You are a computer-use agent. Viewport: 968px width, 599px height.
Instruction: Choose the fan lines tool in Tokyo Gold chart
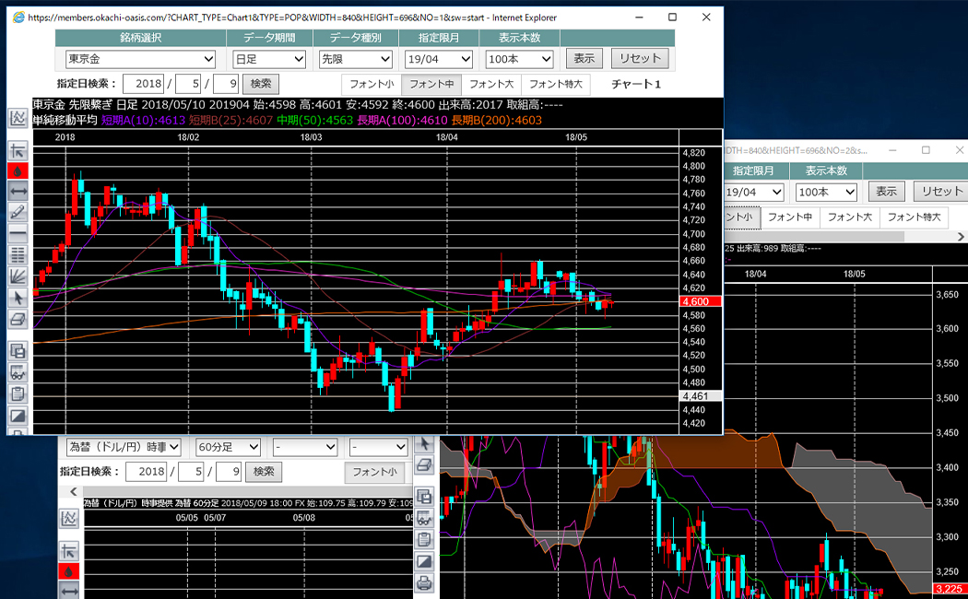pyautogui.click(x=18, y=276)
